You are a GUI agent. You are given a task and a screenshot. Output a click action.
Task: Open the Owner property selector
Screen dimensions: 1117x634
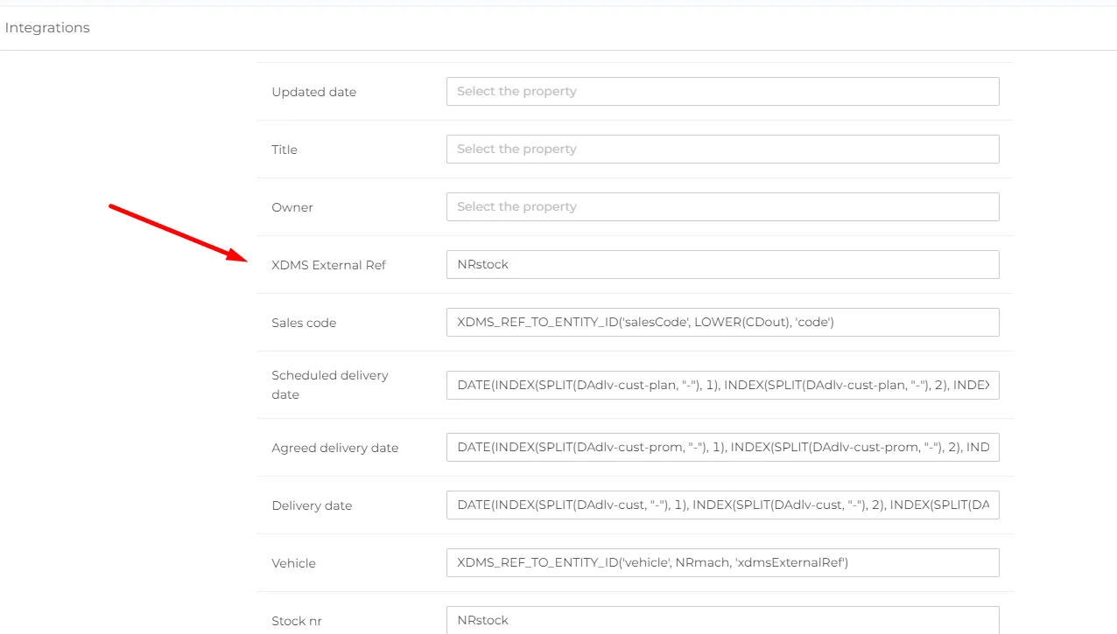722,206
